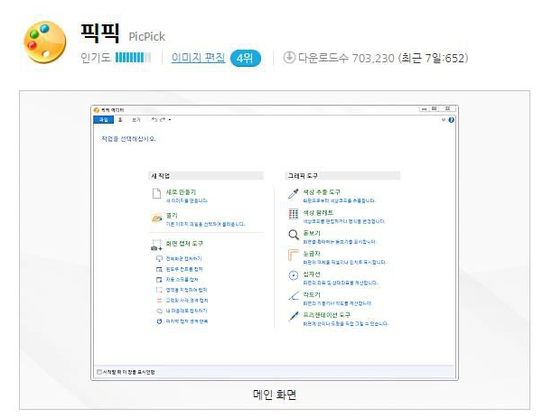Click the 각도기 protractor icon
Image resolution: width=552 pixels, height=418 pixels.
pyautogui.click(x=294, y=296)
